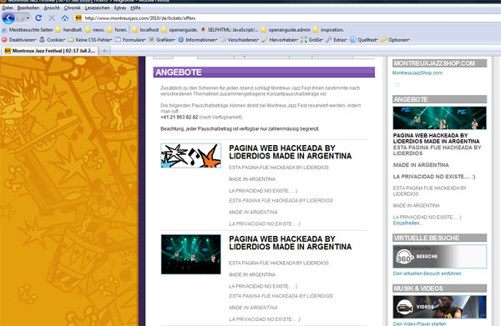Expand Größe developer toolbar dropdown
Screen dimensions: 501x326
pyautogui.click(x=312, y=40)
